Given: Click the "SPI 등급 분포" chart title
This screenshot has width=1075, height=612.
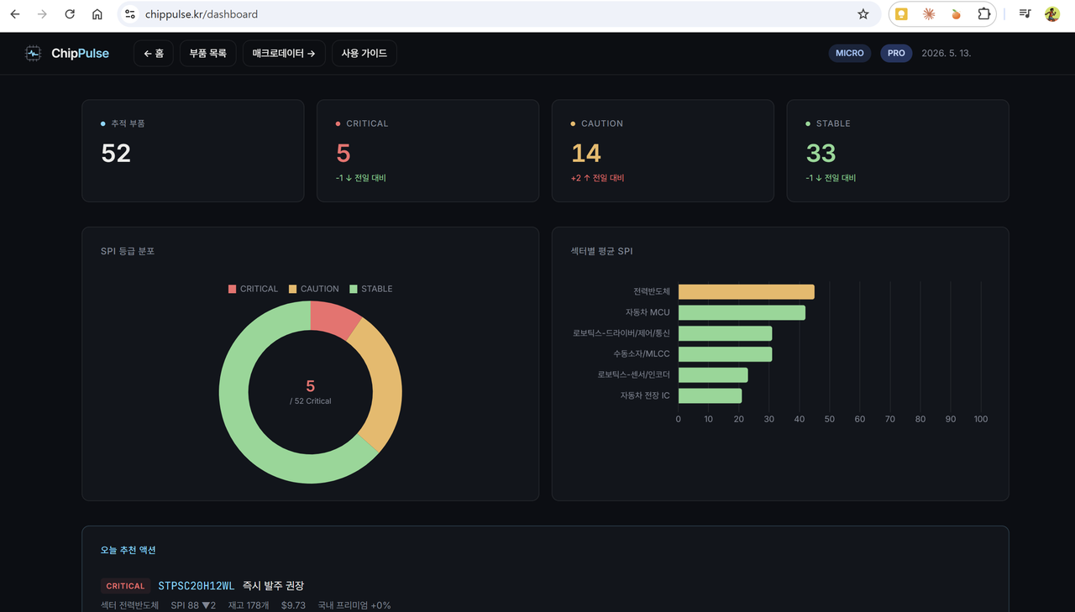Looking at the screenshot, I should [x=128, y=251].
